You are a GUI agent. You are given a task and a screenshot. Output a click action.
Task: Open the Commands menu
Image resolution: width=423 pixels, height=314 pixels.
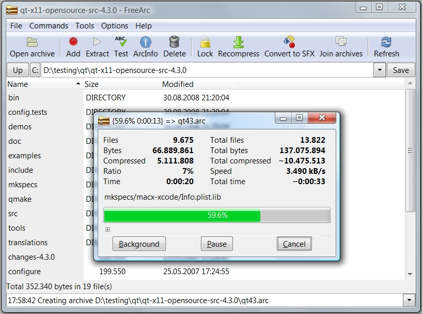(49, 26)
